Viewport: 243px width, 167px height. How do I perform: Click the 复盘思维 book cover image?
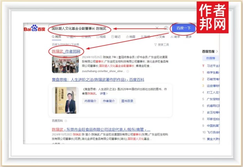[65, 100]
